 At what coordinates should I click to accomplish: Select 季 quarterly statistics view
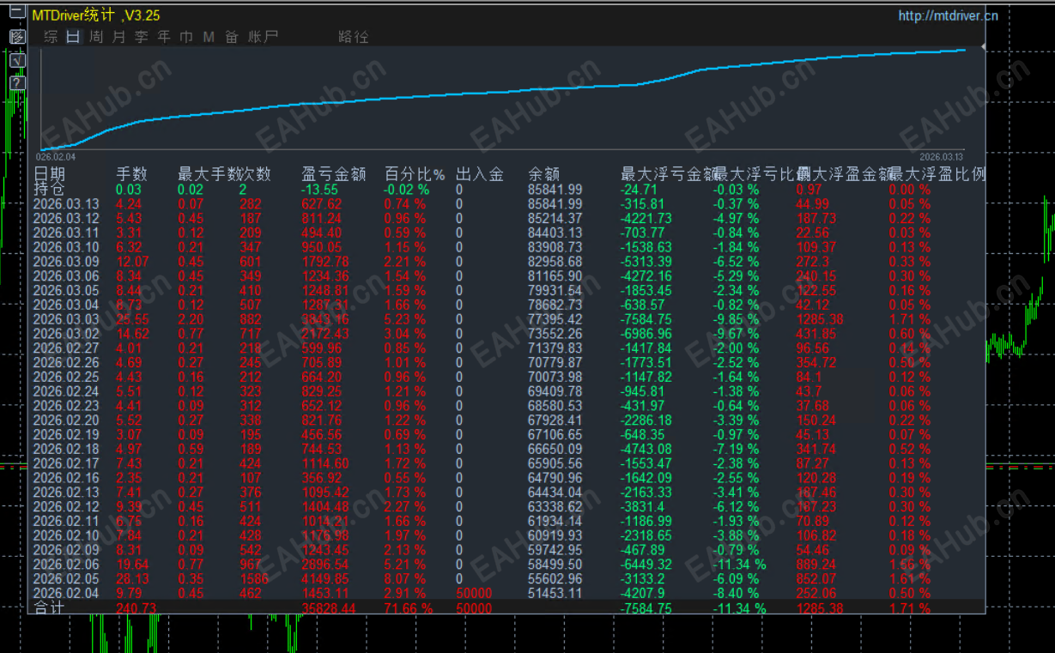click(x=141, y=37)
